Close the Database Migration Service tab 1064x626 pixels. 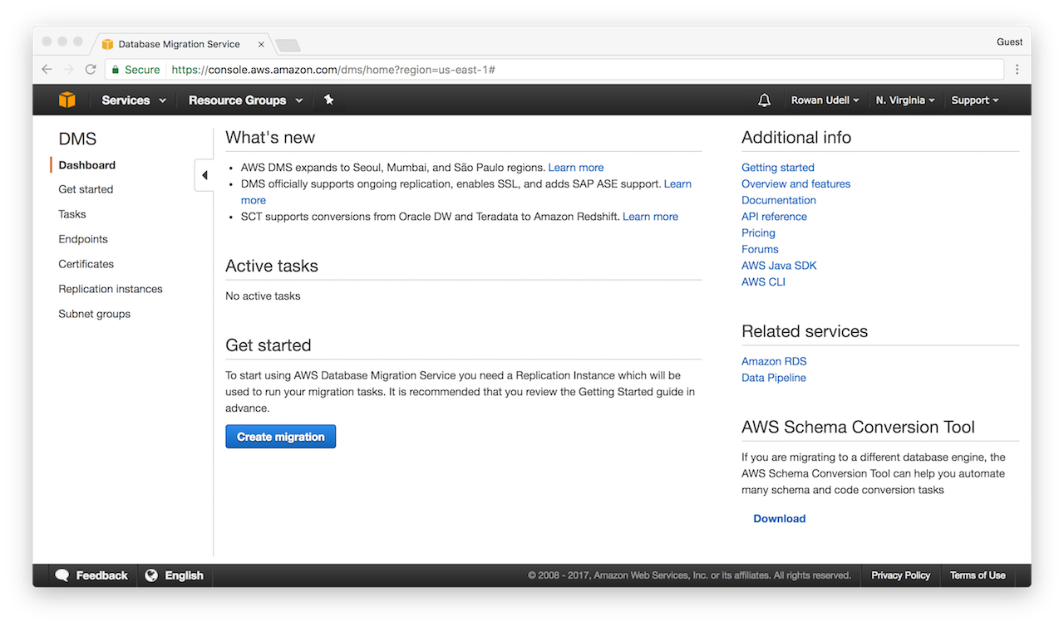(261, 44)
